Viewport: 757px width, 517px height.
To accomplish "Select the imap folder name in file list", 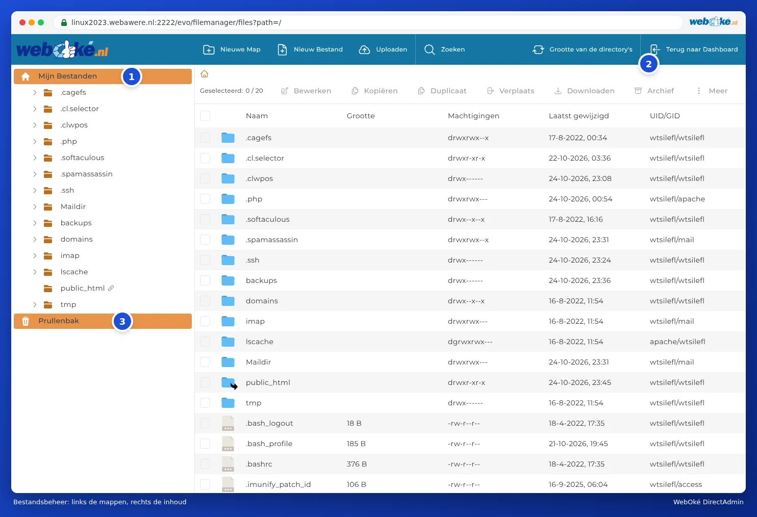I will pyautogui.click(x=255, y=321).
